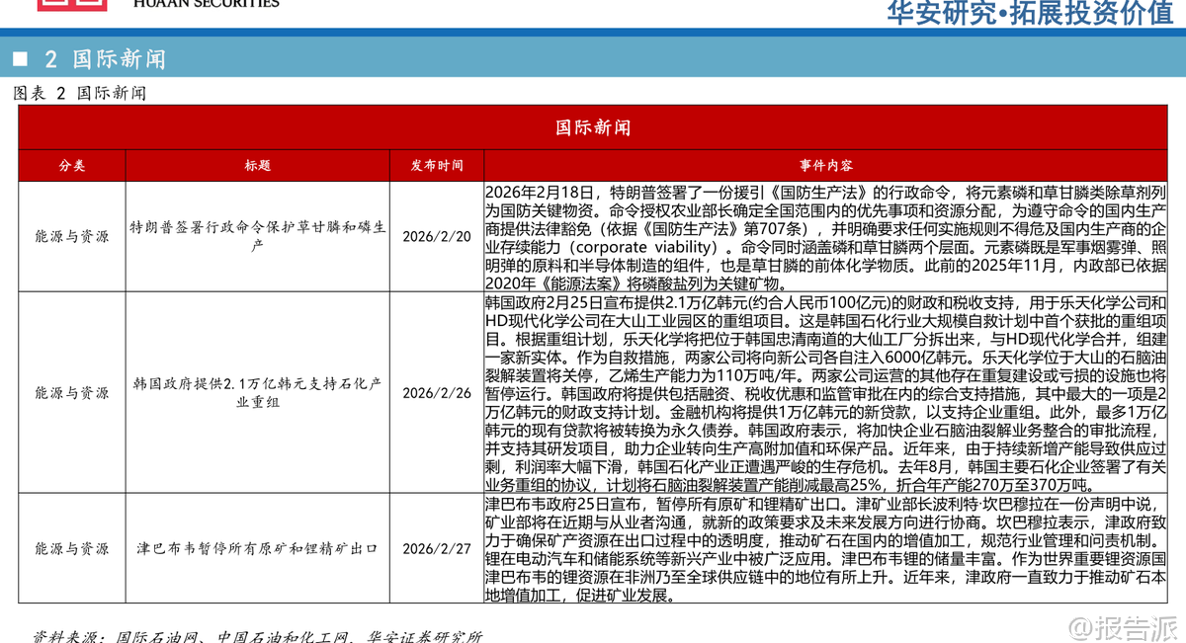Click the 2026/2/20 date cell

pos(437,236)
